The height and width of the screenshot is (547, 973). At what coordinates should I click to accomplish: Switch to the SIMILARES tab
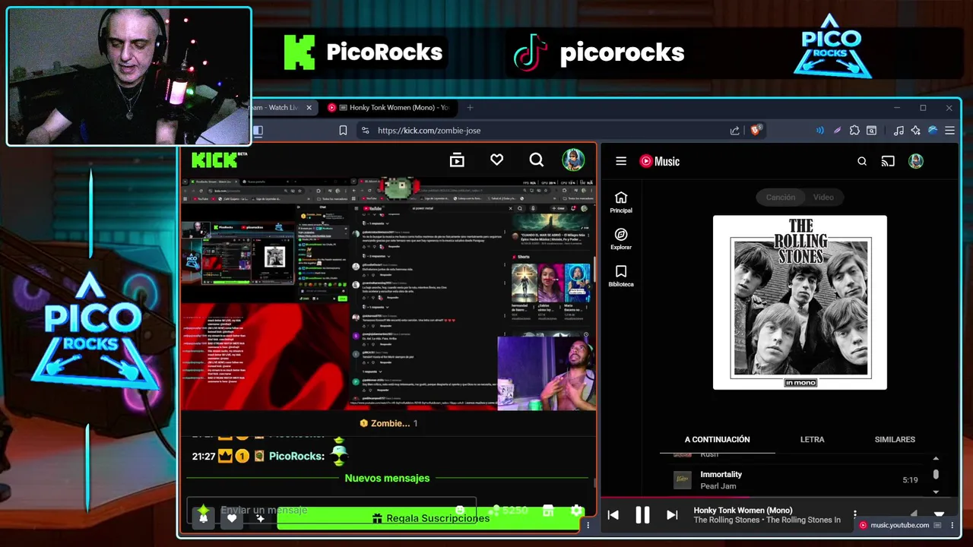[x=895, y=440]
